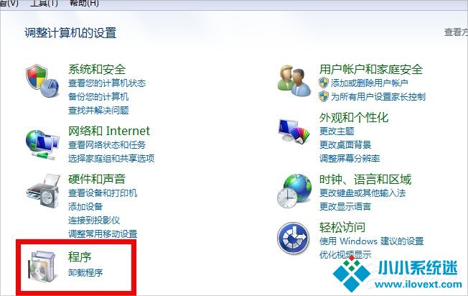Click 更改桌面背景 link
468x296 pixels.
(x=345, y=145)
